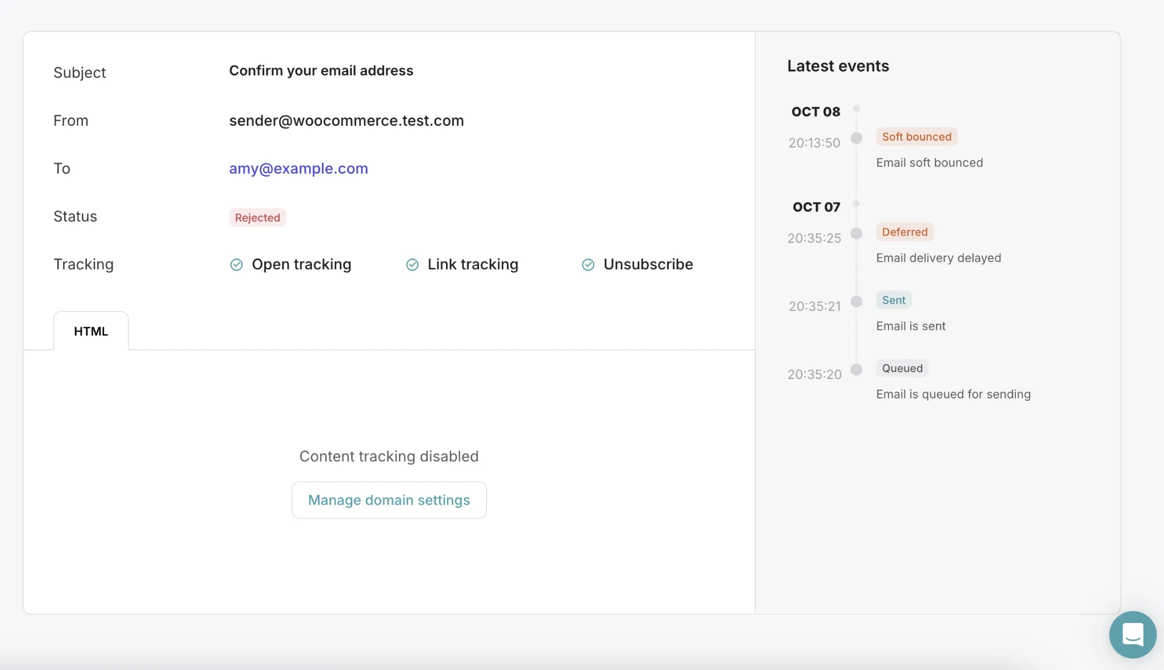
Task: Click the 'Content tracking disabled' message
Action: (x=389, y=456)
